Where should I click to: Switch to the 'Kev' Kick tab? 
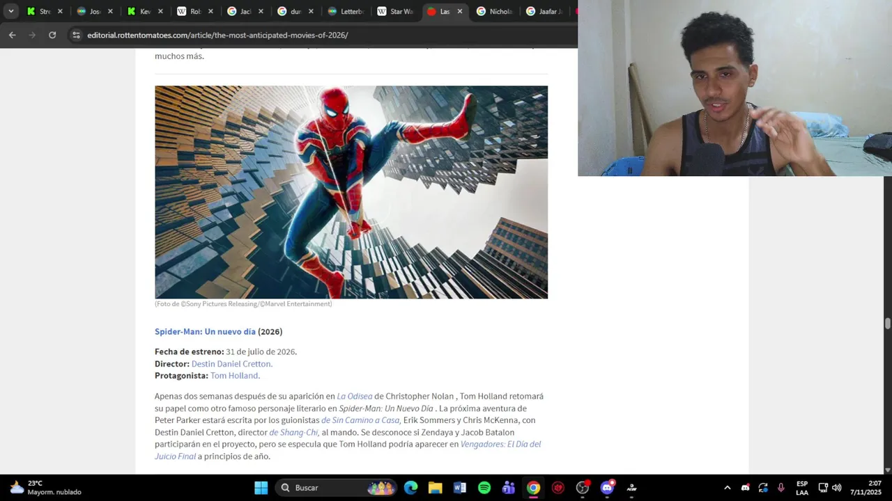139,11
